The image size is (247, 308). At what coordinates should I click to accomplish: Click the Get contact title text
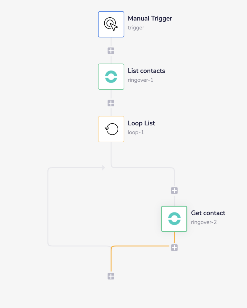(208, 213)
